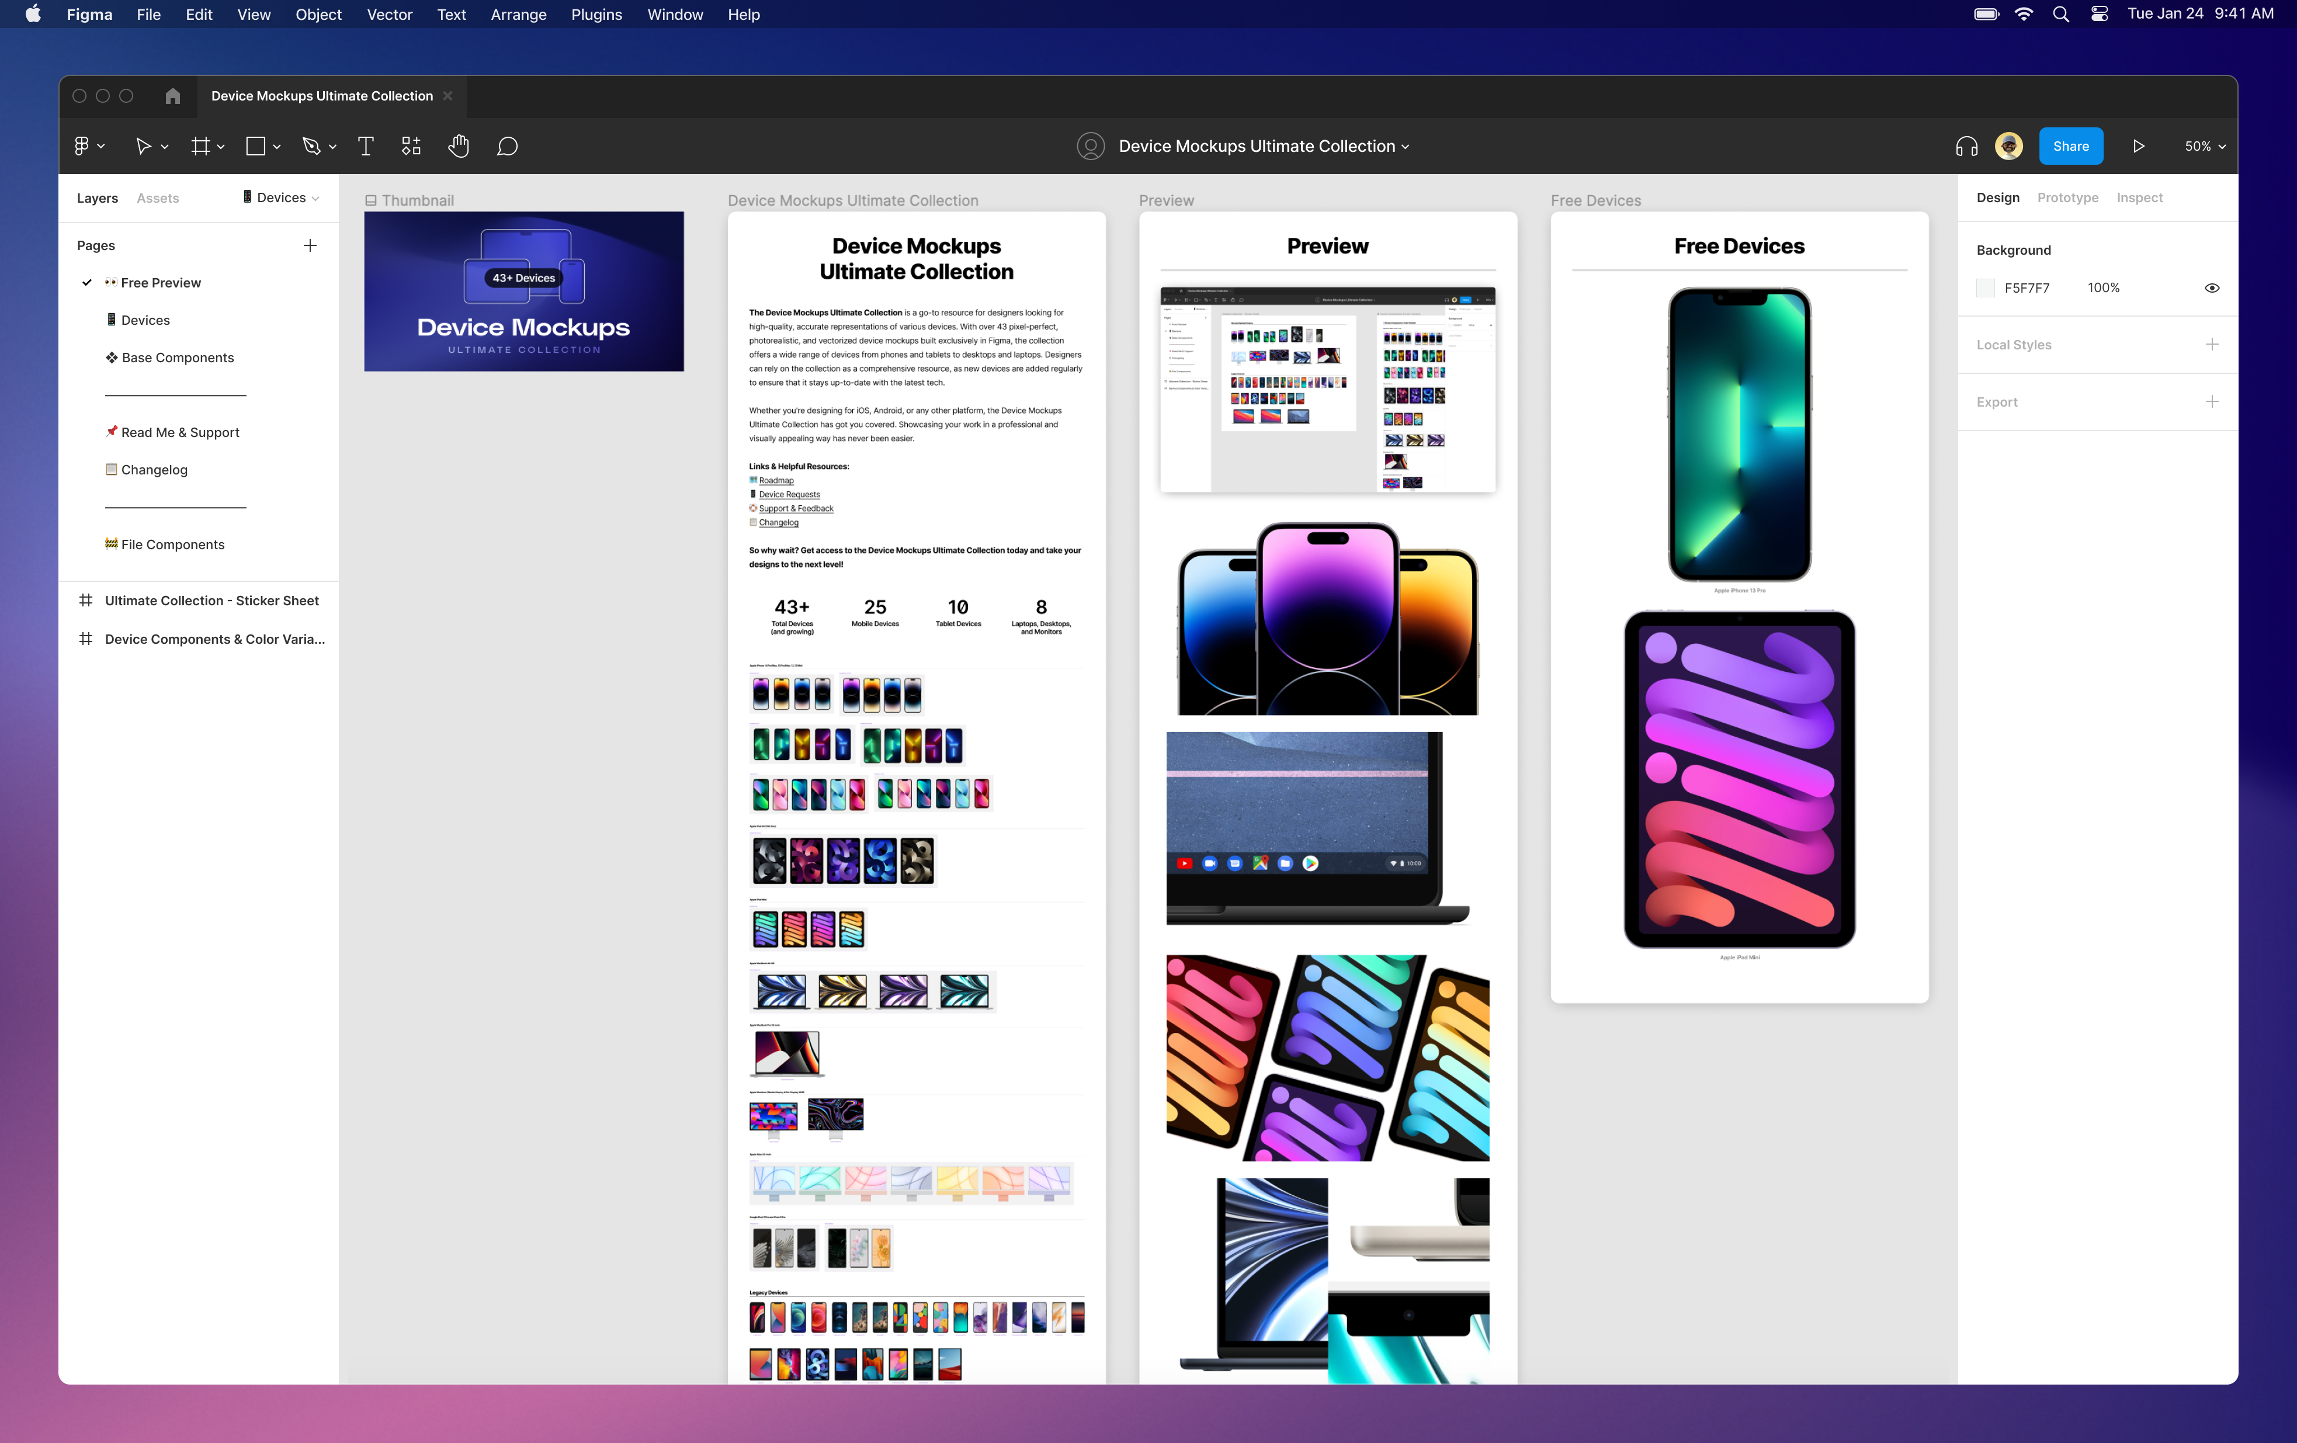The width and height of the screenshot is (2297, 1443).
Task: Switch to the Prototype tab
Action: [x=2067, y=197]
